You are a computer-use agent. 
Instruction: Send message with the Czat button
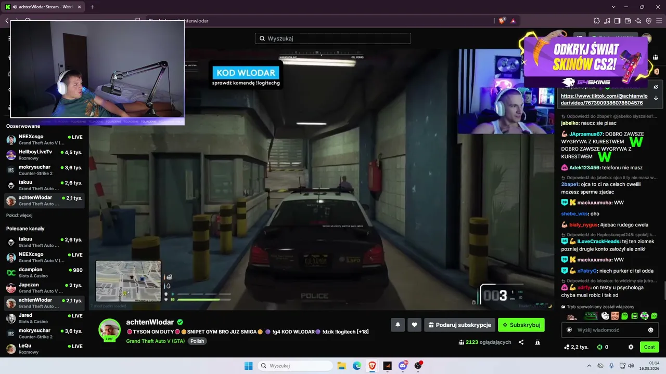649,347
